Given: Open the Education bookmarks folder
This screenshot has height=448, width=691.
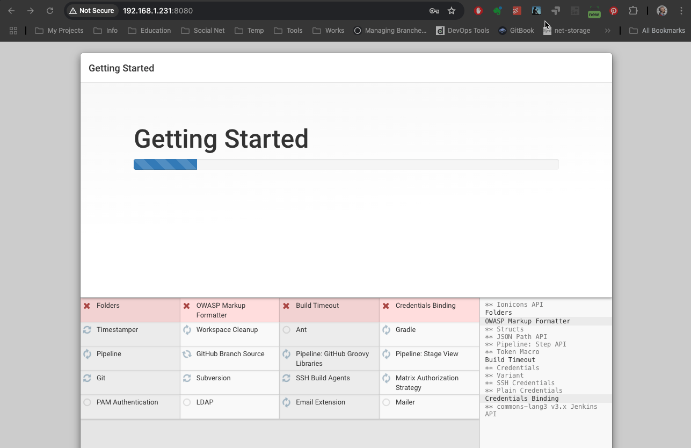Looking at the screenshot, I should point(149,31).
